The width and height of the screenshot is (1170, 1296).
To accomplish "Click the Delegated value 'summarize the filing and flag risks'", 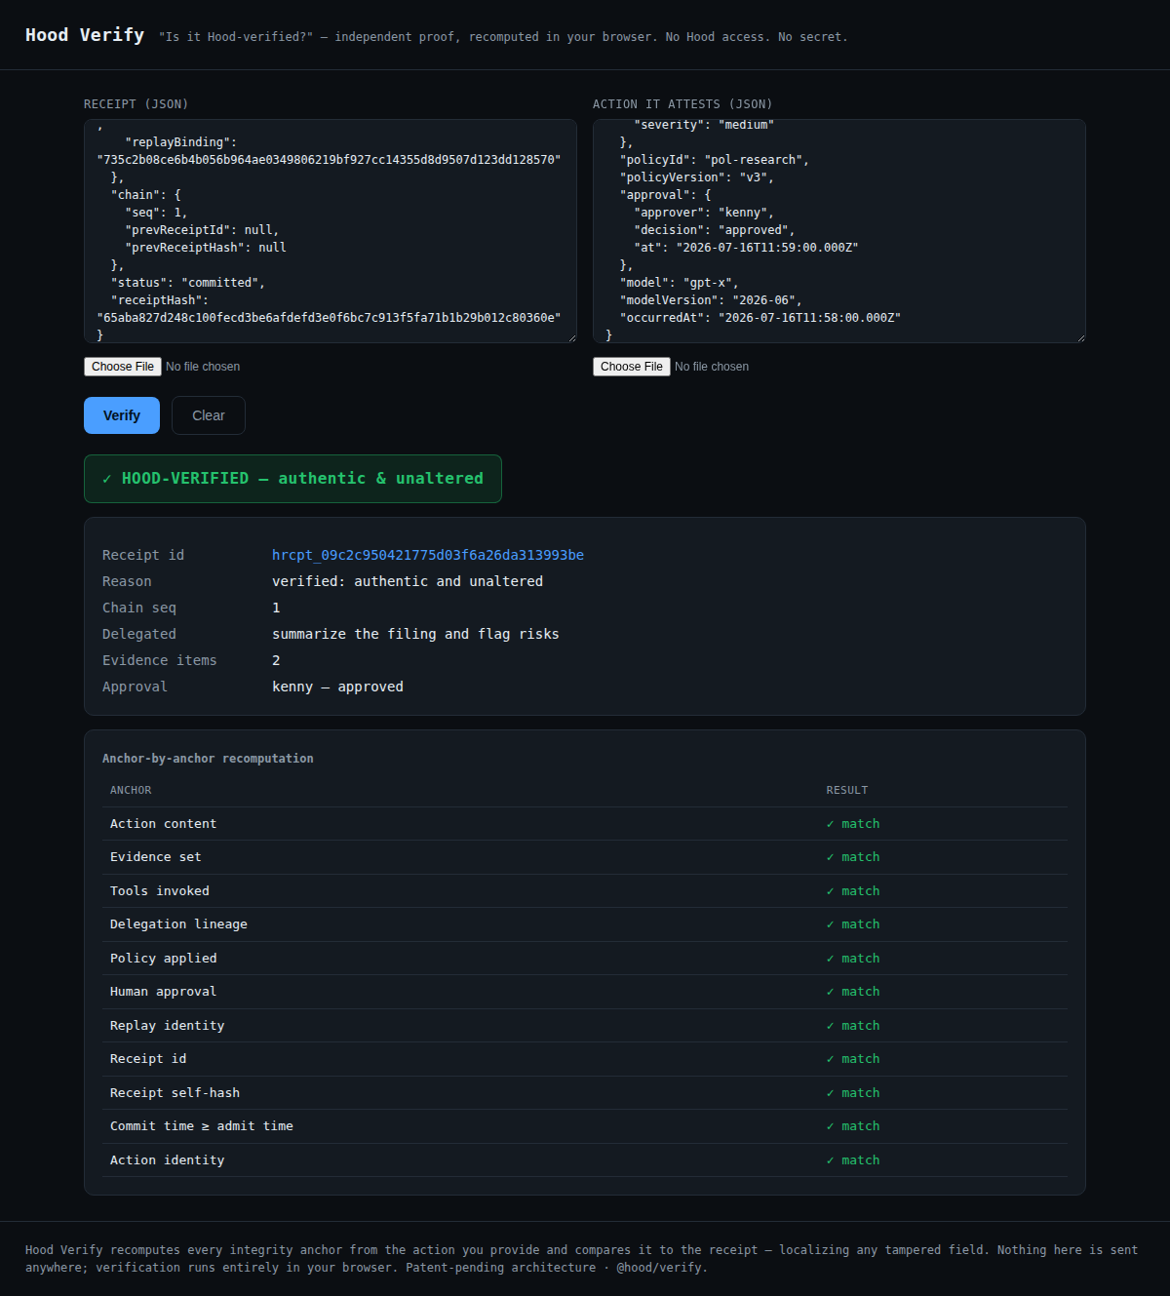I will (415, 634).
